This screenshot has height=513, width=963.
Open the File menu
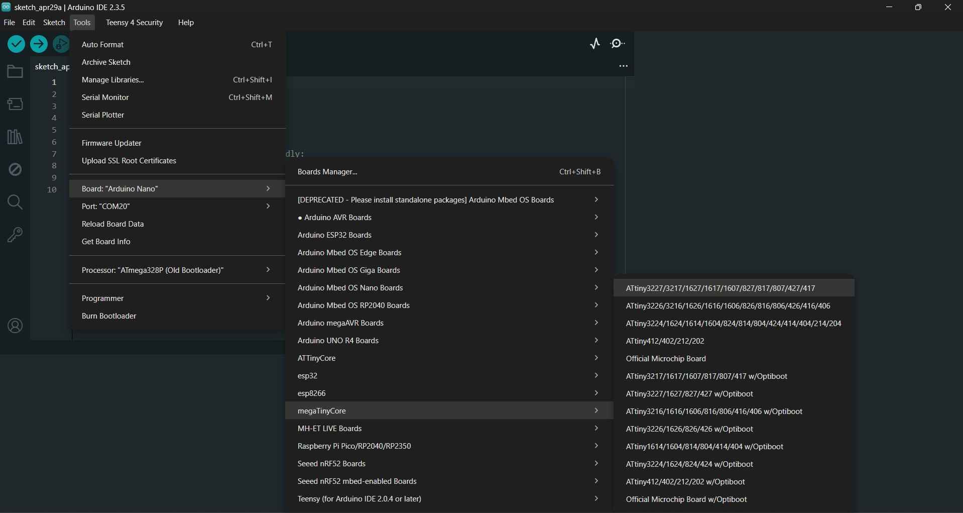click(9, 23)
